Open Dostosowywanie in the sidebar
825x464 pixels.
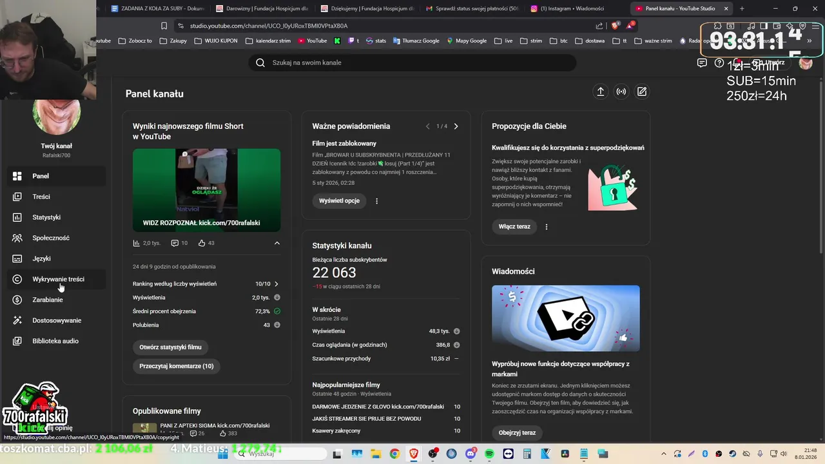pyautogui.click(x=56, y=320)
